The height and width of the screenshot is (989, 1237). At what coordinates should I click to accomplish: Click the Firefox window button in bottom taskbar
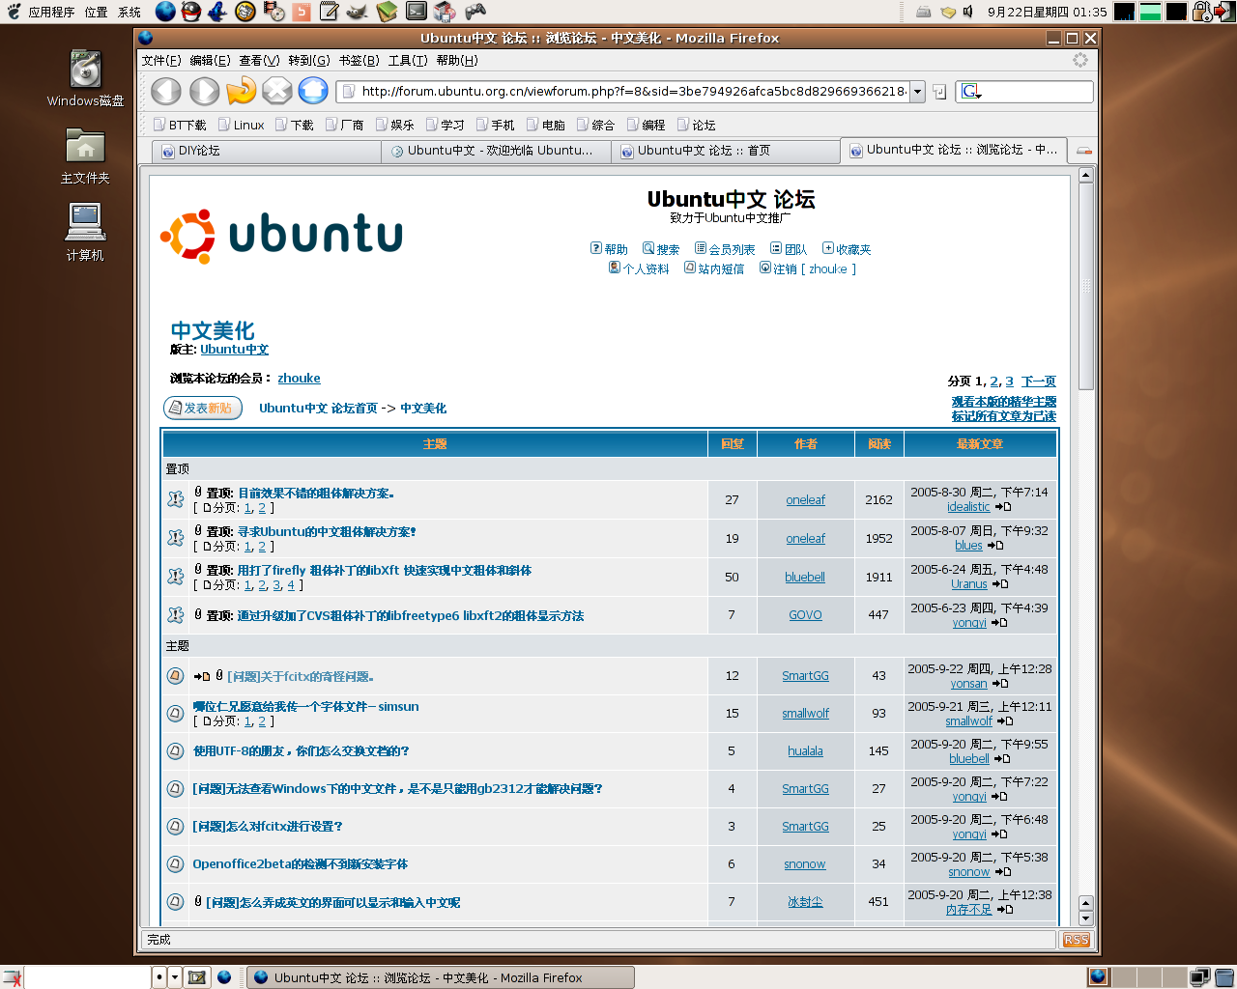441,977
